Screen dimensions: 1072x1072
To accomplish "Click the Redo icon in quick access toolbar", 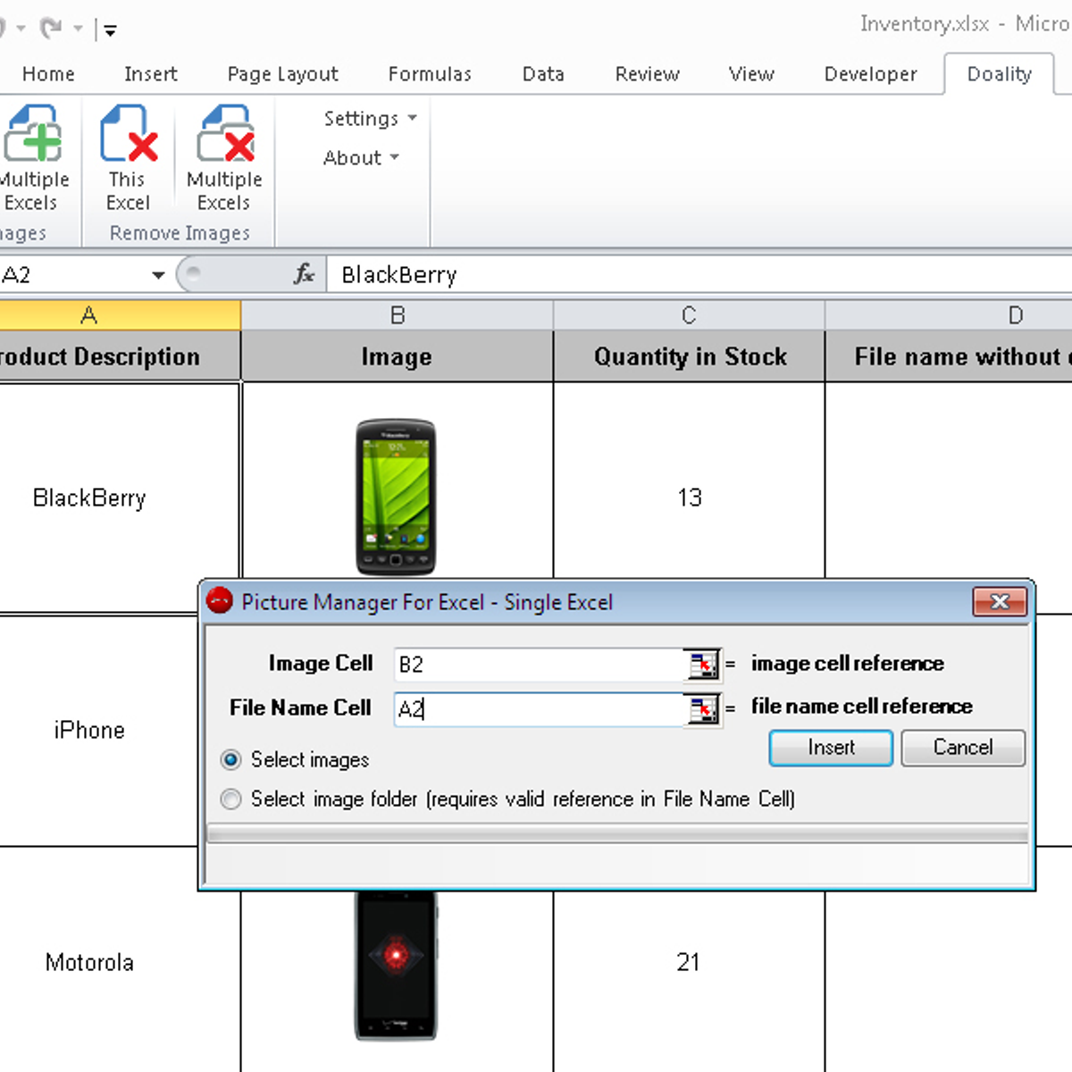I will pos(51,29).
